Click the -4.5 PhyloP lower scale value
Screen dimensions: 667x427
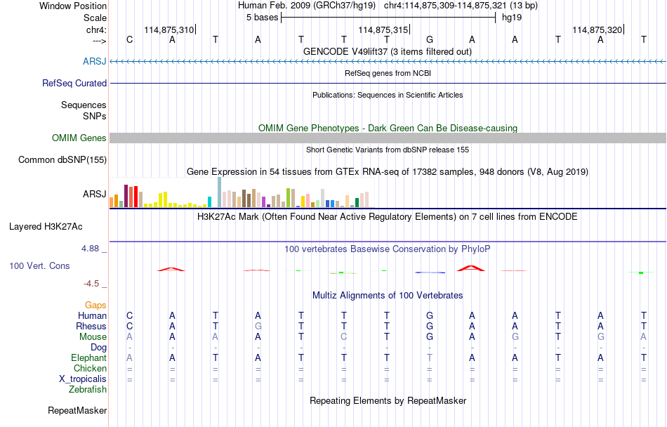point(91,283)
